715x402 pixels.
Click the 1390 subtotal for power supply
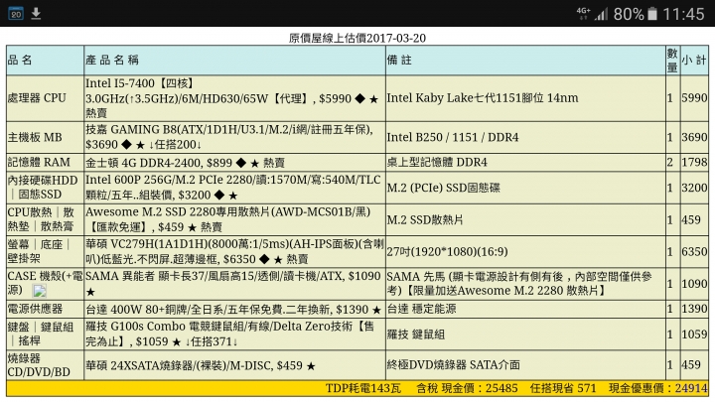point(694,309)
